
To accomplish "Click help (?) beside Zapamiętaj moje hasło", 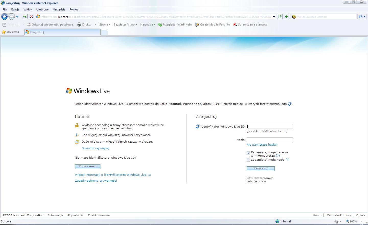I will click(287, 160).
